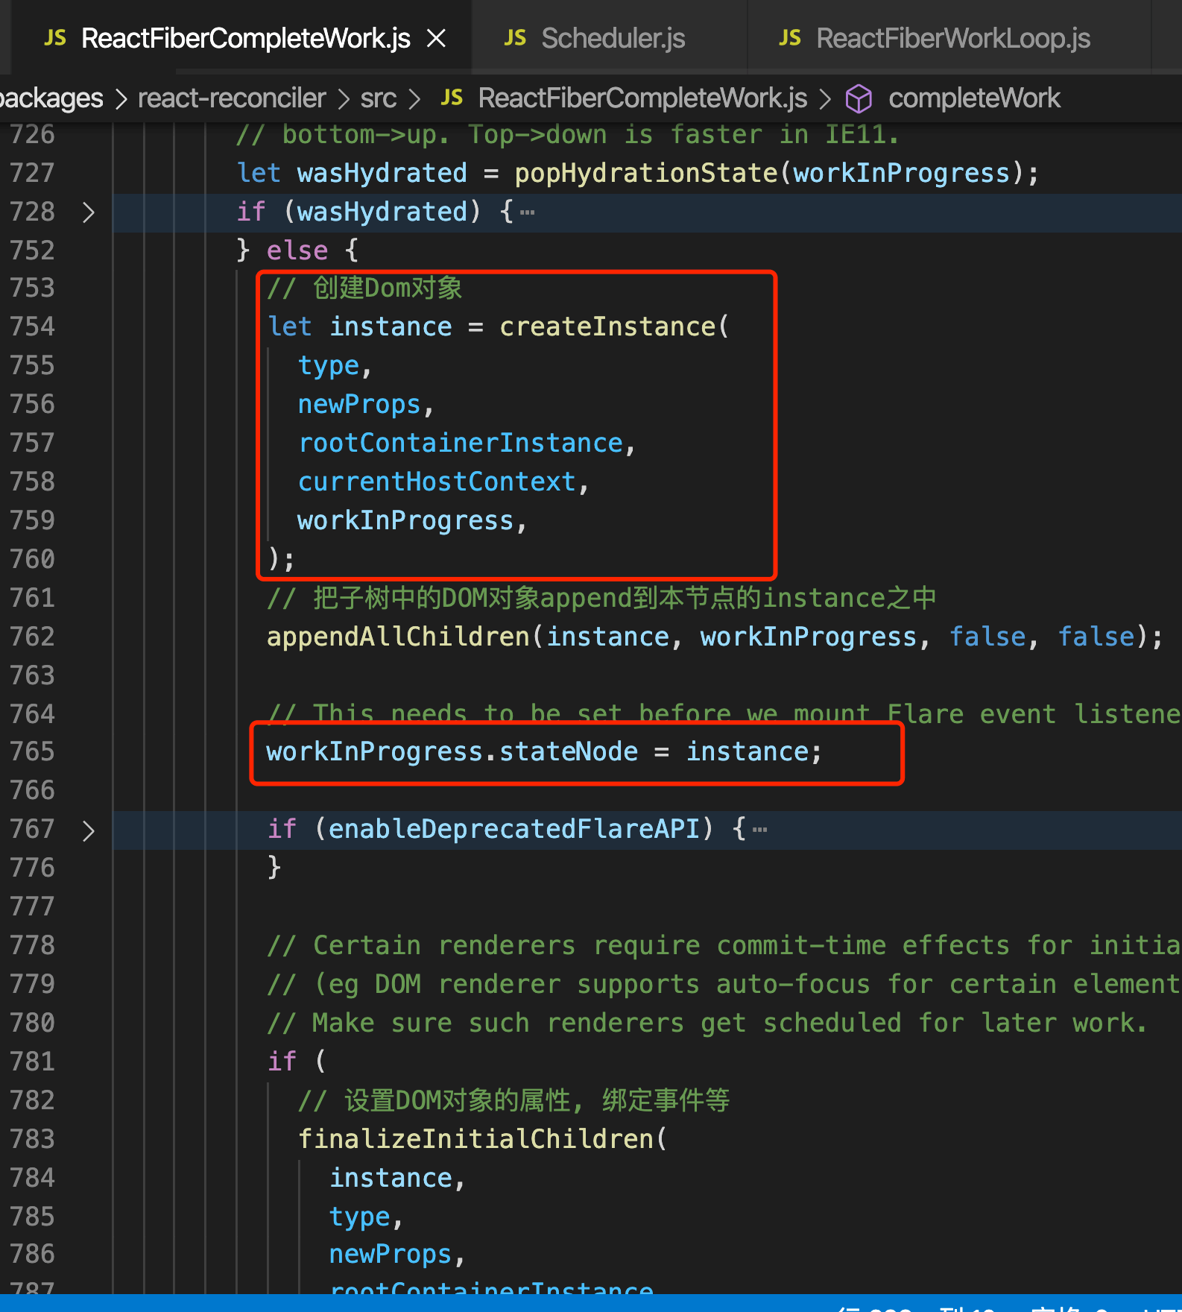1182x1312 pixels.
Task: Click on wasHydrated variable declaration
Action: (x=382, y=173)
